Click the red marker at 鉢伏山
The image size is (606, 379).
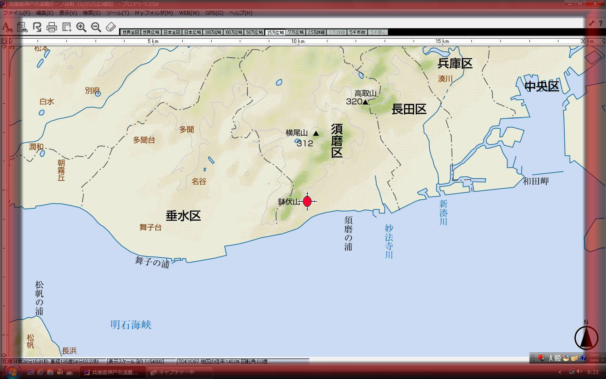(x=307, y=201)
